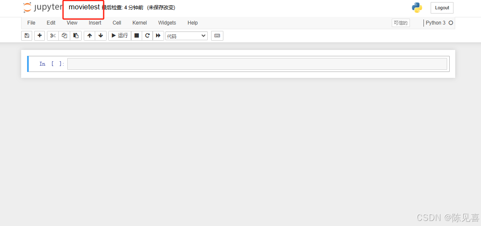
Task: Open the cell type dropdown 代码
Action: [187, 36]
